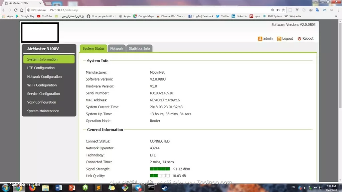Log out of the router
The image size is (342, 192).
285,39
